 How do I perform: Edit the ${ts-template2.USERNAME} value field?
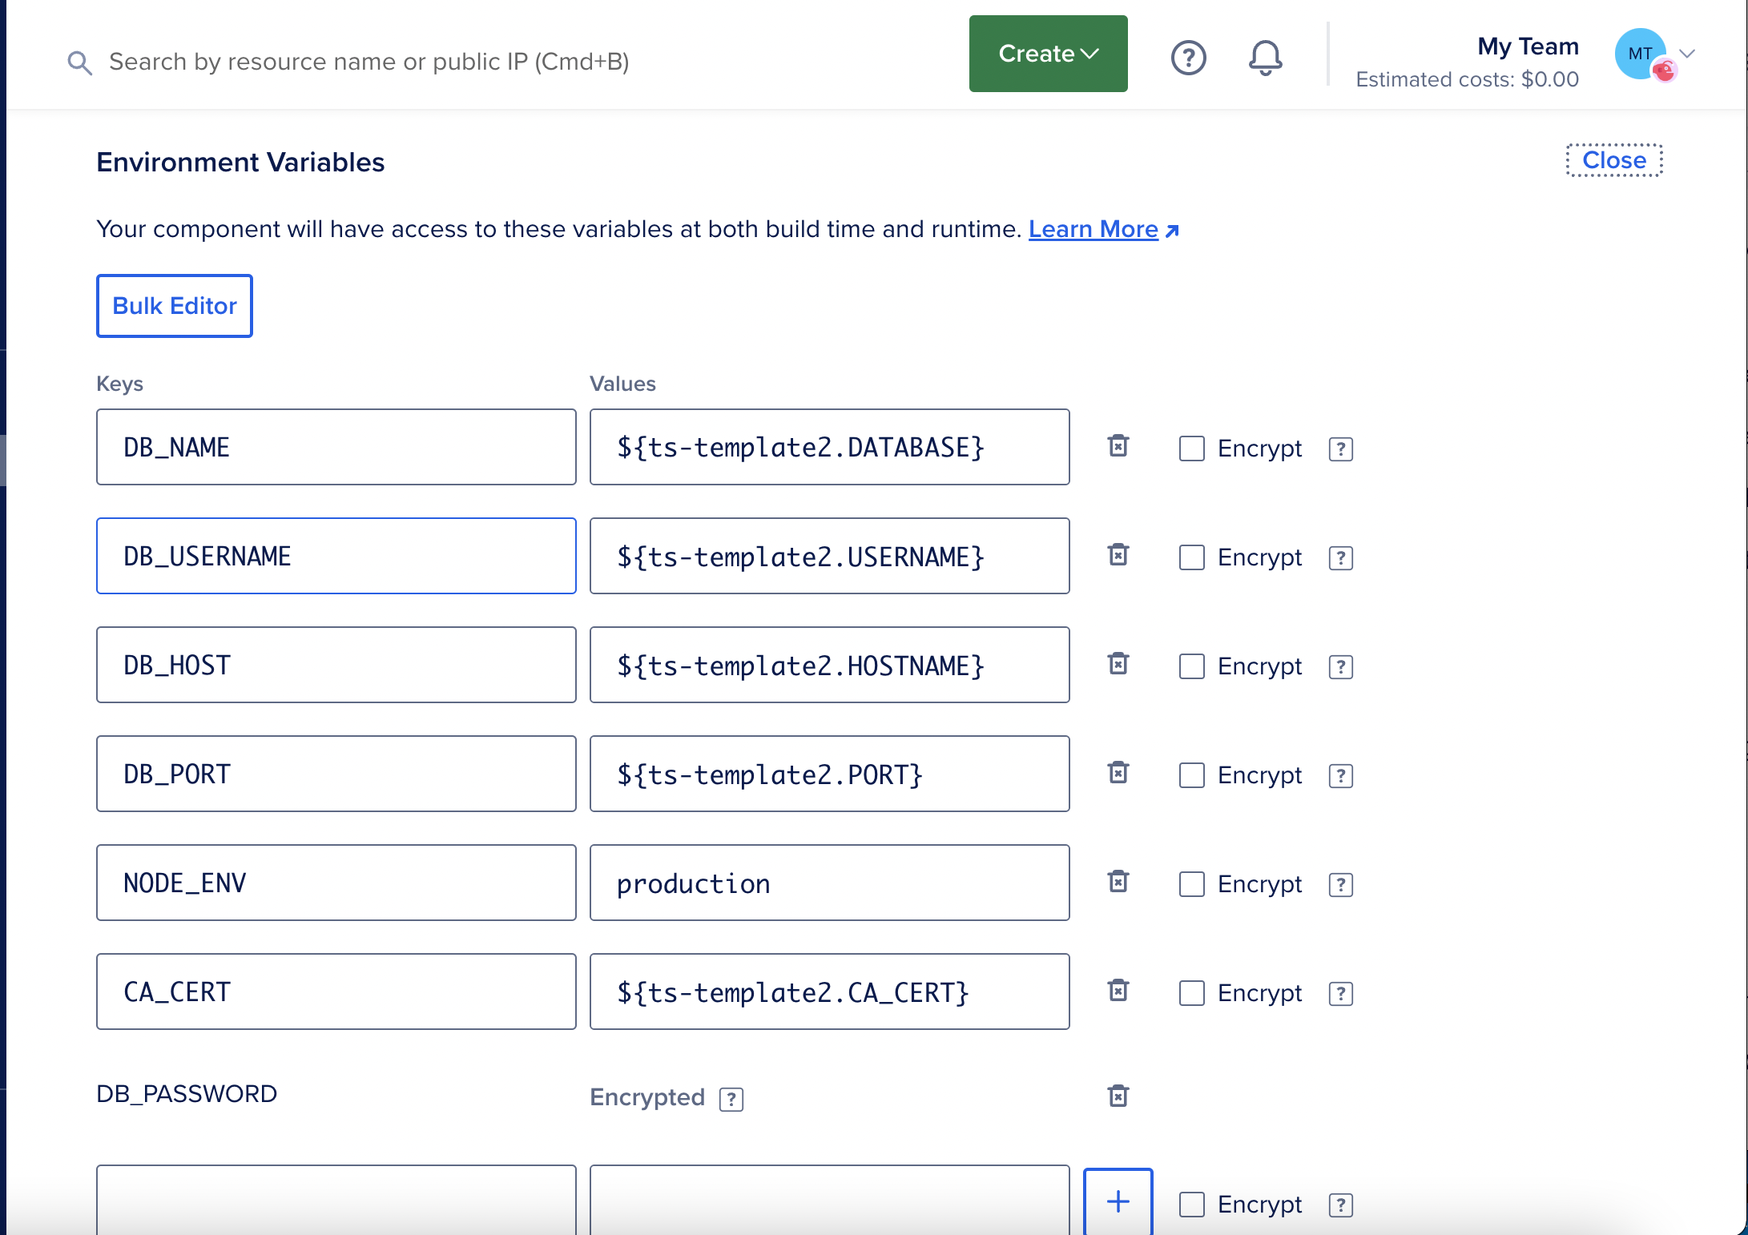[x=830, y=556]
